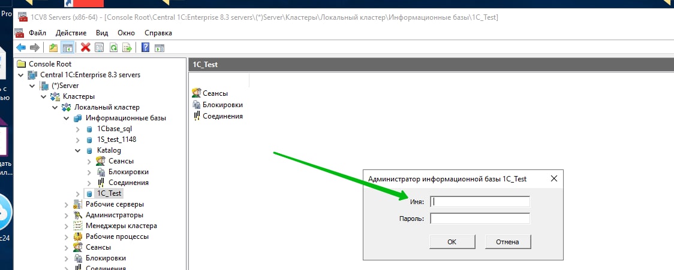Click the red toolbox icon in menu bar
Screen dimensions: 674x270
(x=19, y=32)
